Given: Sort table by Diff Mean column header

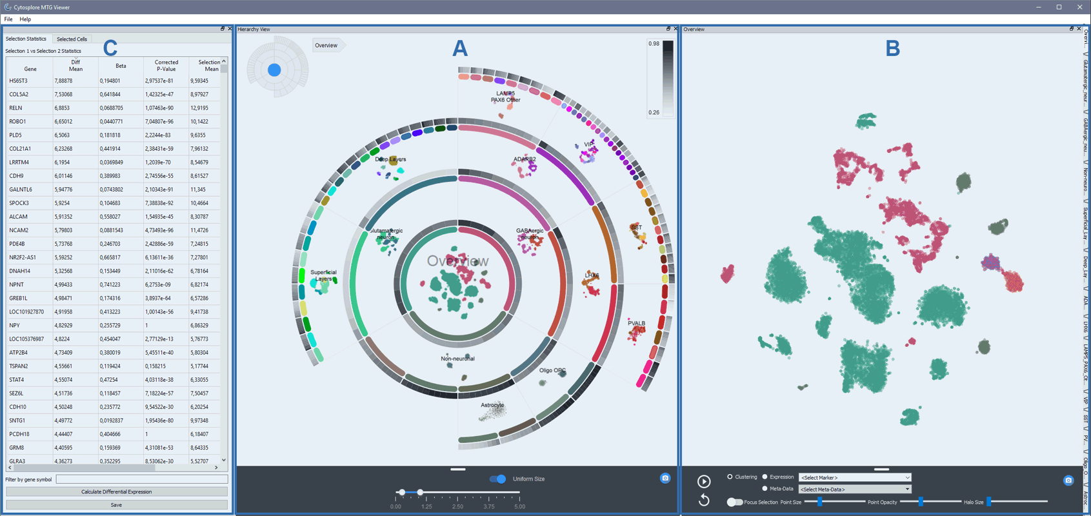Looking at the screenshot, I should (x=75, y=65).
